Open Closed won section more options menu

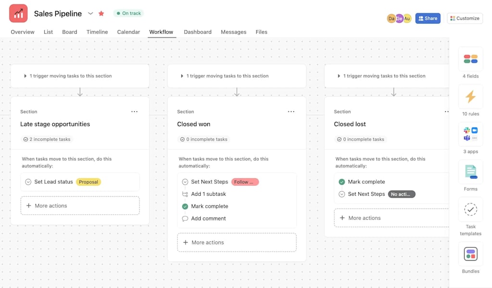pos(291,112)
